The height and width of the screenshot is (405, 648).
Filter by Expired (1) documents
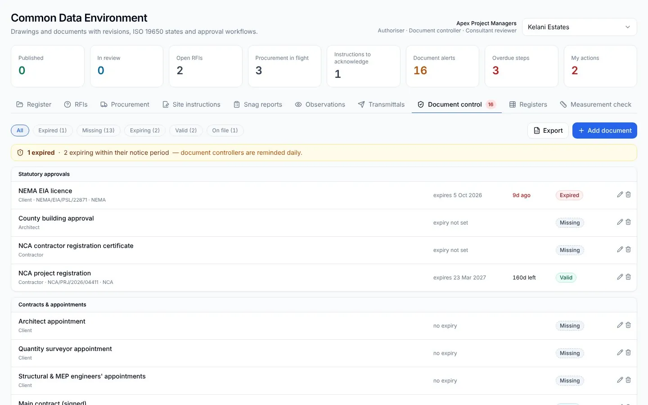53,130
